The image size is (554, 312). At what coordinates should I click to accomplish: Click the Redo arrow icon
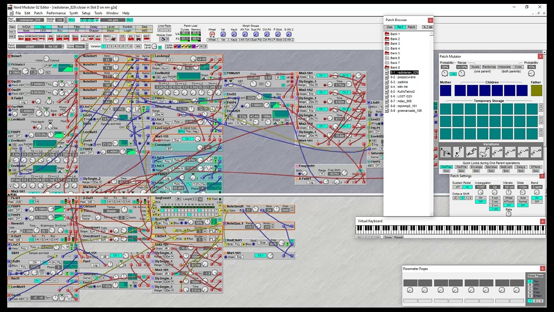[x=168, y=30]
